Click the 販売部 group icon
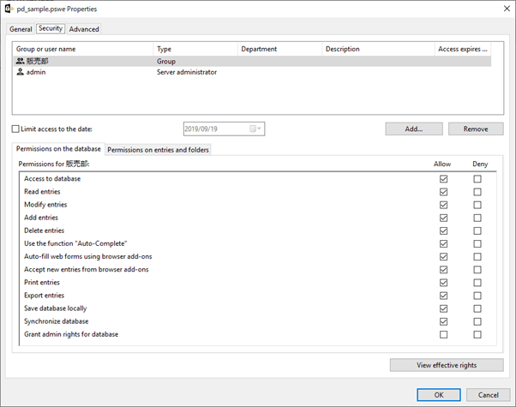 click(x=21, y=62)
